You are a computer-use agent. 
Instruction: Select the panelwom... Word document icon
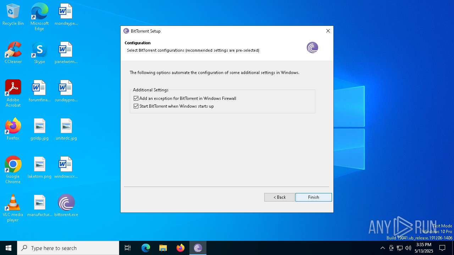[66, 53]
